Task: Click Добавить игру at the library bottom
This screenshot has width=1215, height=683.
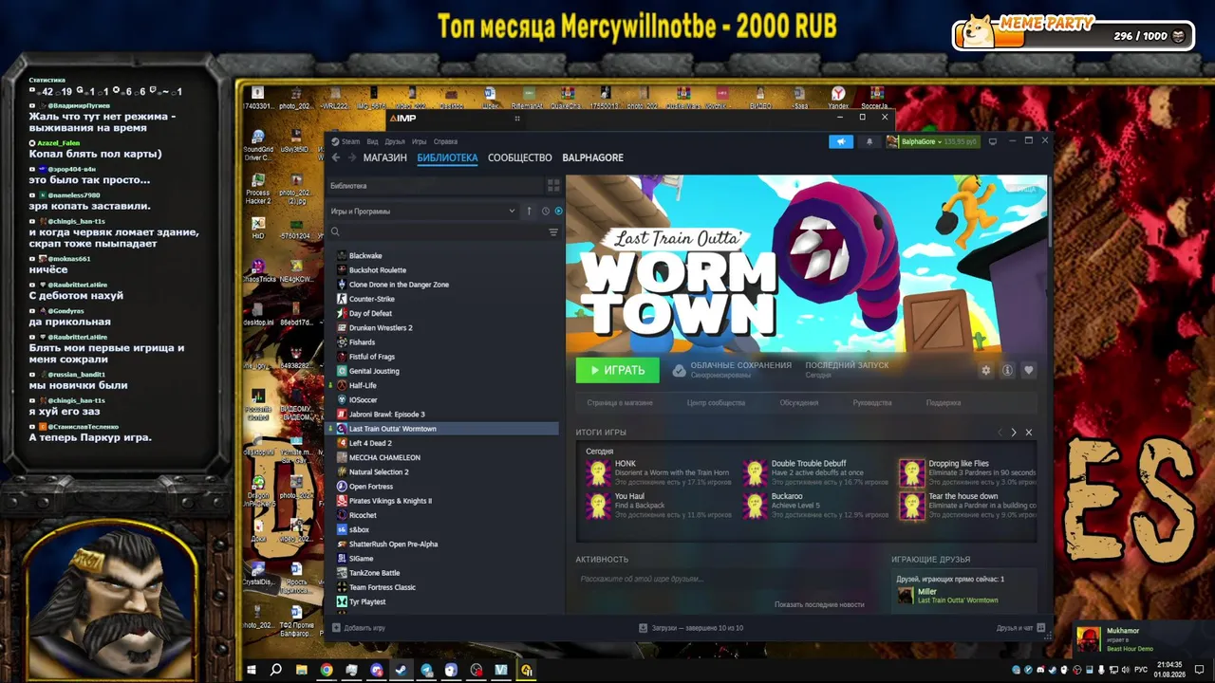Action: [x=358, y=628]
